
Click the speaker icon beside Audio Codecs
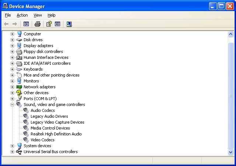coord(26,110)
